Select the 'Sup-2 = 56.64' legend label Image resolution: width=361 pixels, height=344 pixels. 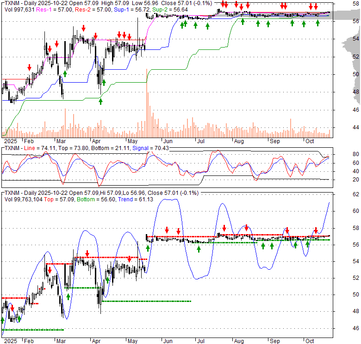170,10
